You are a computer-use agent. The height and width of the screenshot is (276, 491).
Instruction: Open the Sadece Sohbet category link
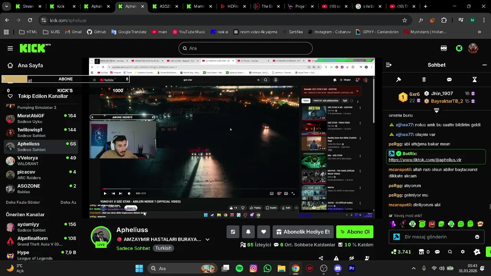pos(133,248)
